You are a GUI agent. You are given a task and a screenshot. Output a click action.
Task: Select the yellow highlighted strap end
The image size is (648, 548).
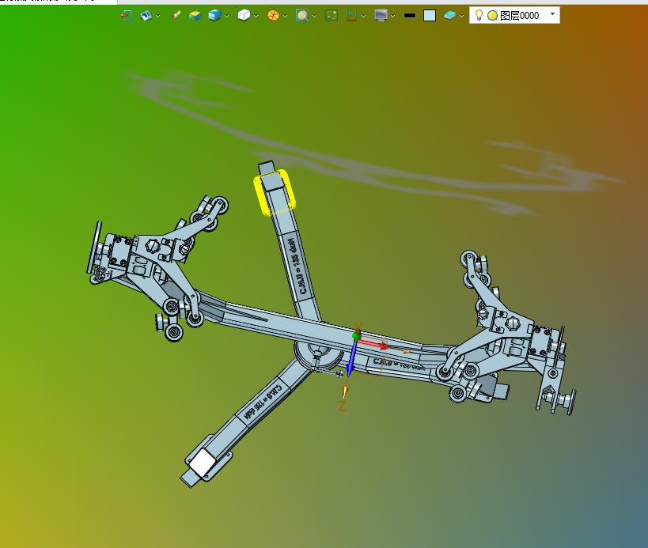tap(275, 192)
